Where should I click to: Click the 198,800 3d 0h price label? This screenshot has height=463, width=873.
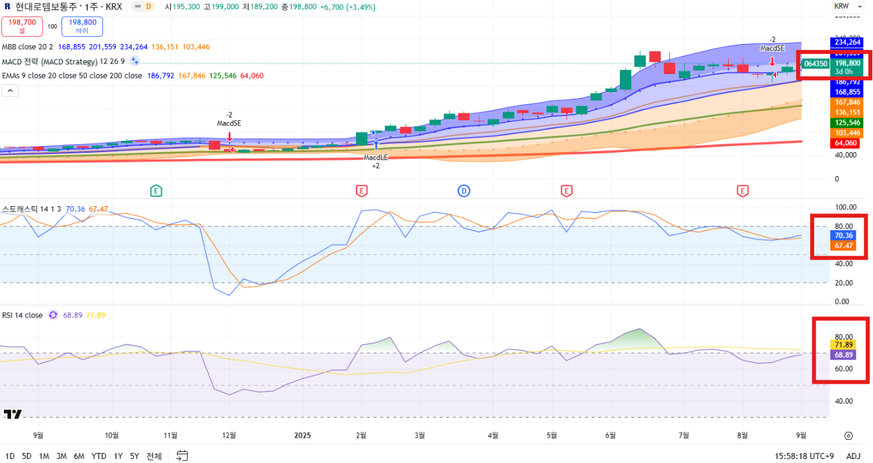pos(846,67)
